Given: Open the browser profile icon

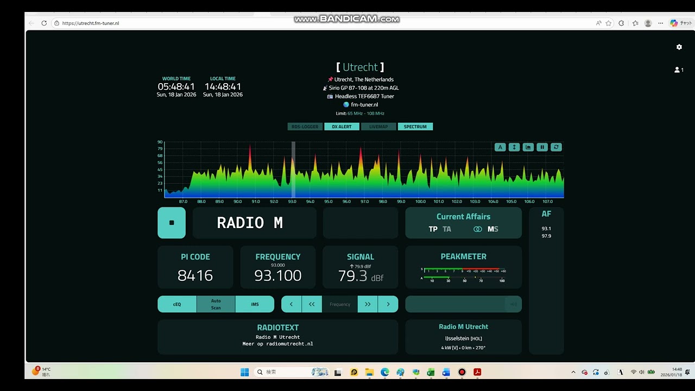Looking at the screenshot, I should point(648,23).
